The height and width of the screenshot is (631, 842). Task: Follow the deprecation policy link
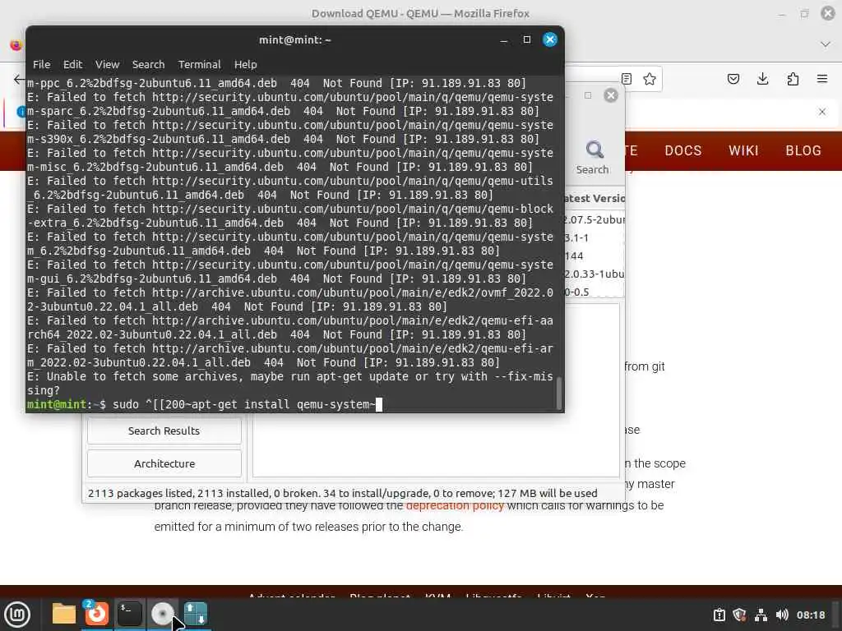455,505
